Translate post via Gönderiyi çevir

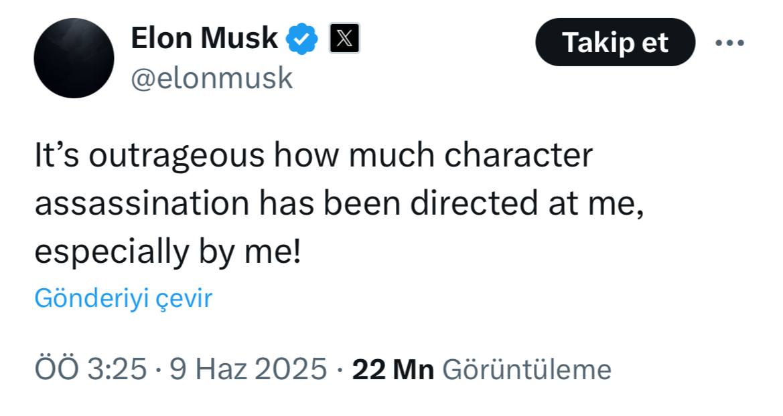coord(123,298)
